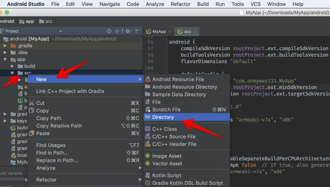Screen dimensions: 330x187
Task: Click the locate/scroll from source icon
Action: click(x=109, y=31)
